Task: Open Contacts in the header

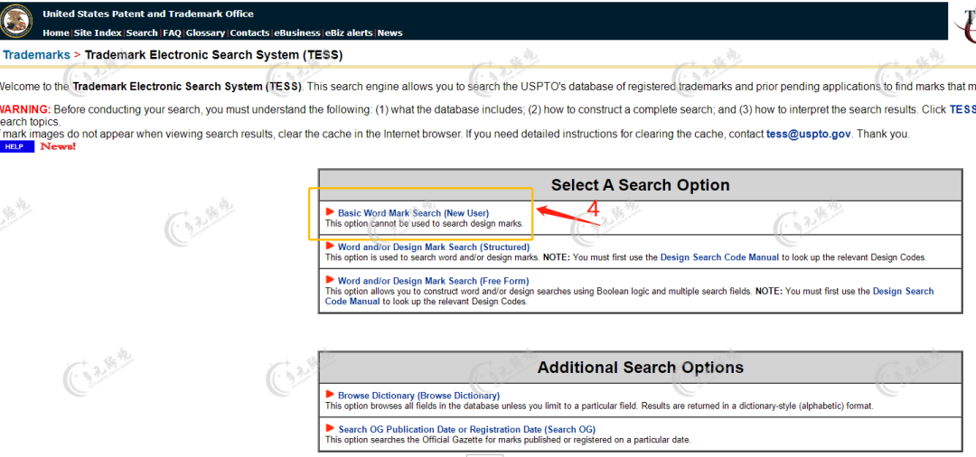Action: [249, 33]
